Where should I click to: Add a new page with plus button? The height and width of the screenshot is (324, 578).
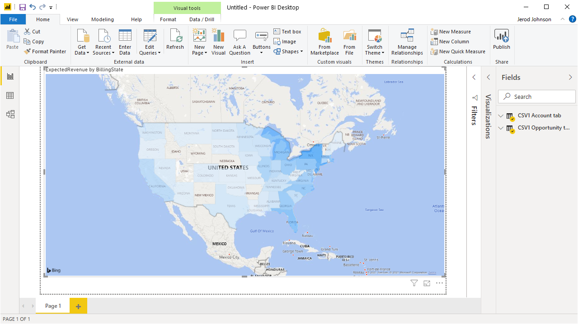point(78,306)
